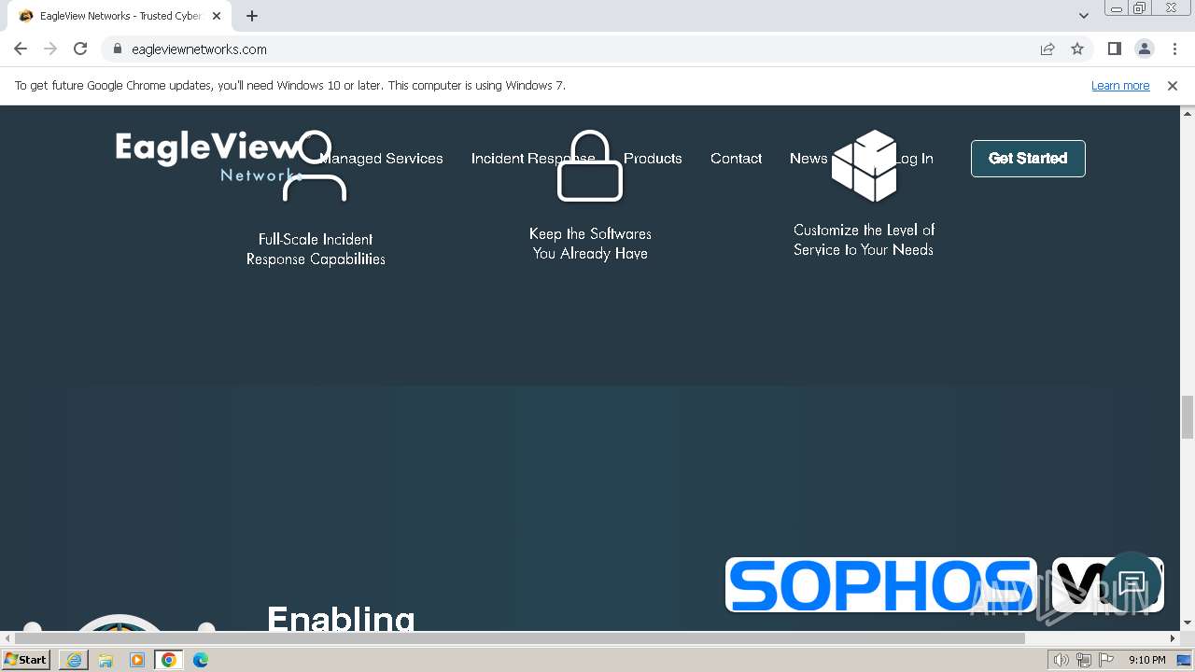Image resolution: width=1195 pixels, height=672 pixels.
Task: Launch Microsoft Edge from the taskbar
Action: pyautogui.click(x=201, y=660)
